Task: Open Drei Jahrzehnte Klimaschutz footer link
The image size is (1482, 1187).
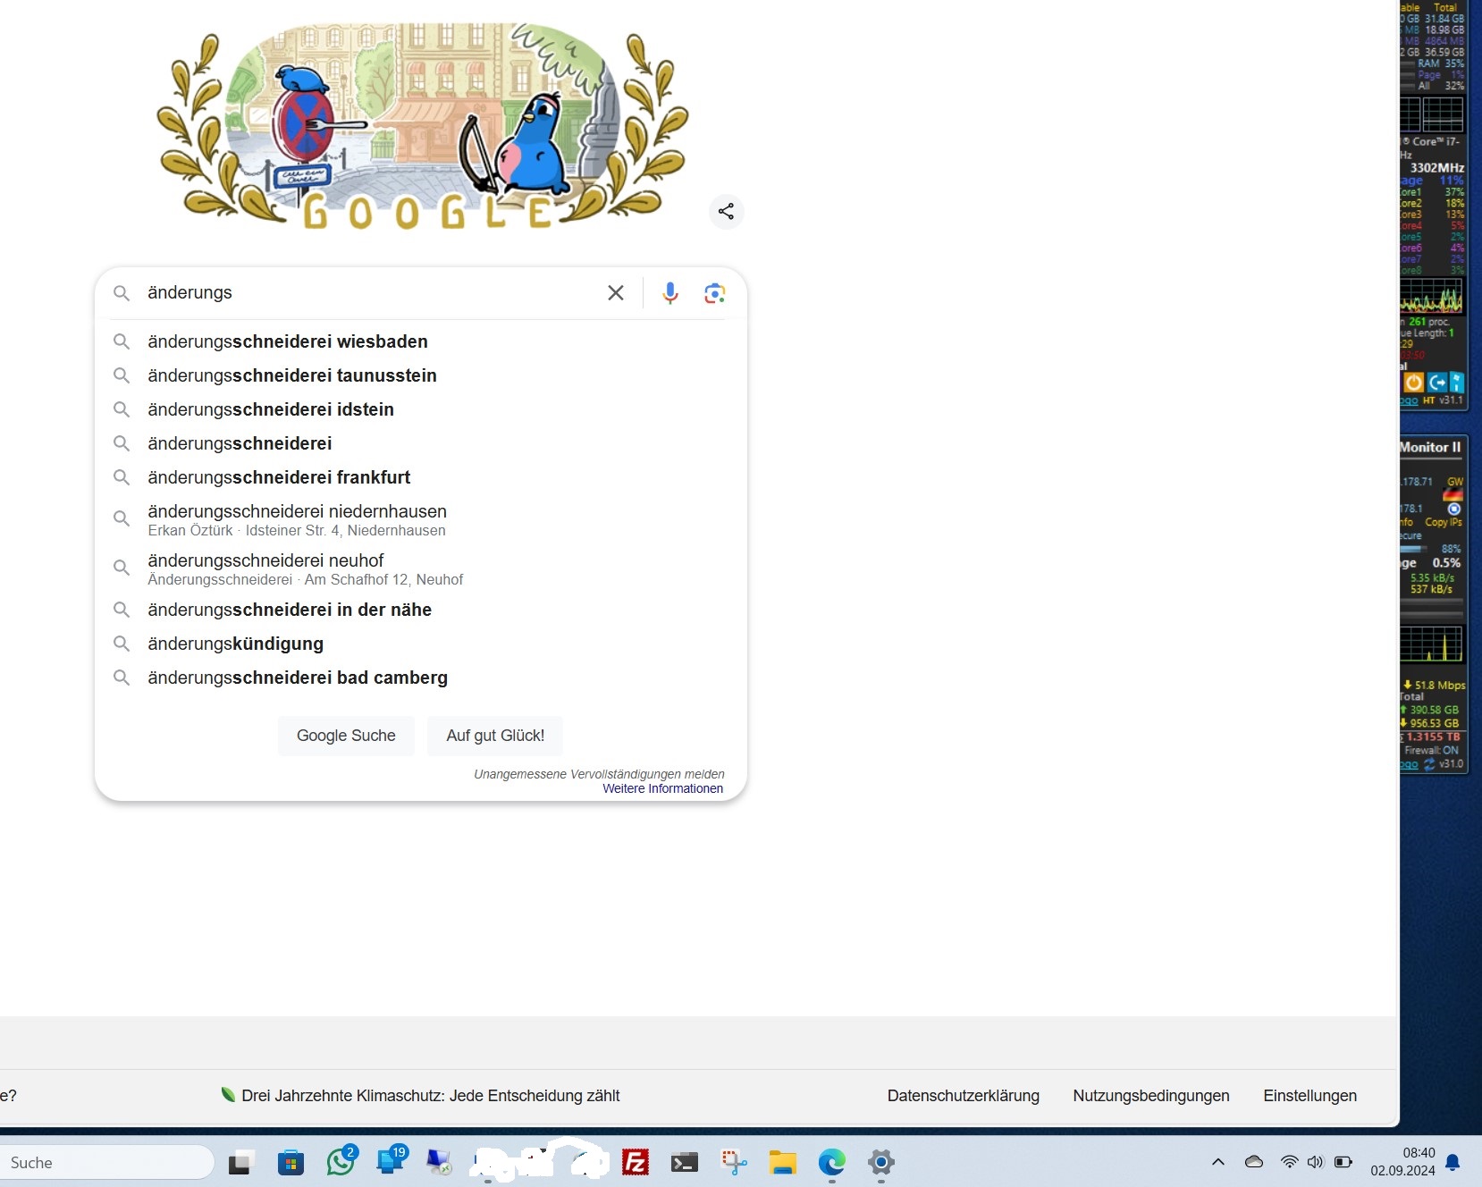Action: (420, 1096)
